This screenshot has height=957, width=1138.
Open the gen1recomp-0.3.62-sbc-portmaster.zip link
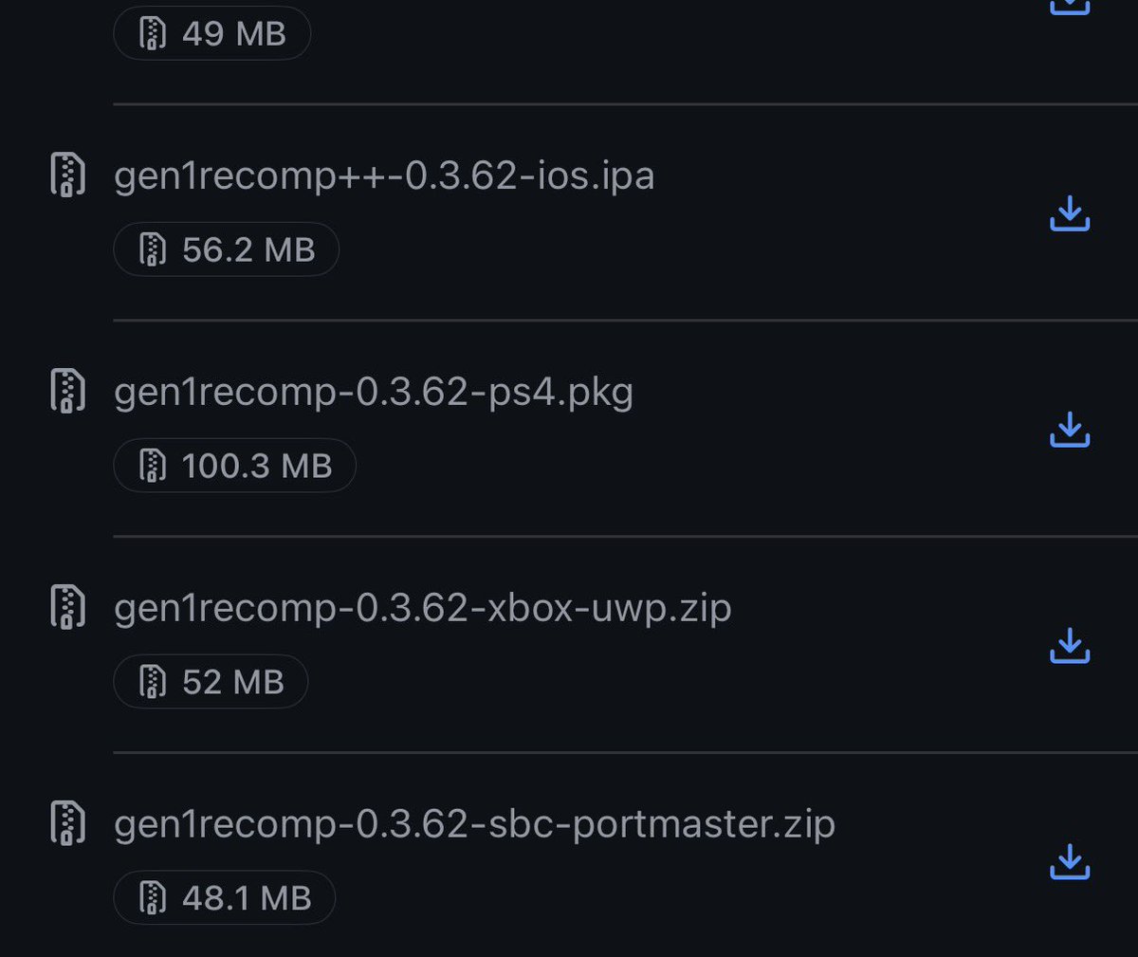[x=474, y=823]
